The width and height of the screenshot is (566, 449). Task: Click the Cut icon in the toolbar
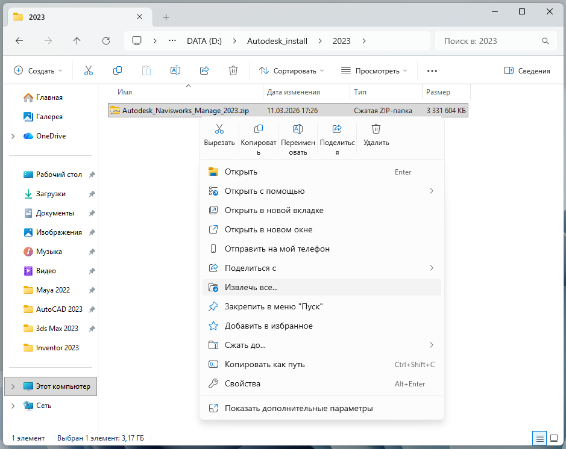[89, 70]
